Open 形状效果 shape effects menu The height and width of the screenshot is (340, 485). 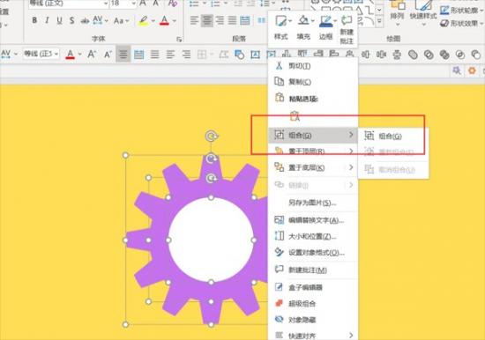click(461, 23)
